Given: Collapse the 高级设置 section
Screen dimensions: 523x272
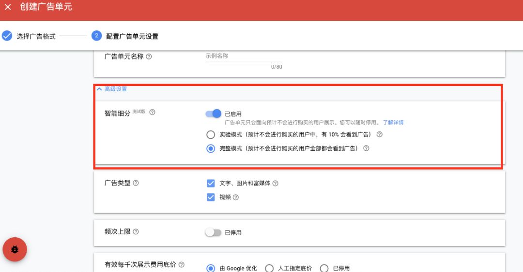Looking at the screenshot, I should 112,89.
